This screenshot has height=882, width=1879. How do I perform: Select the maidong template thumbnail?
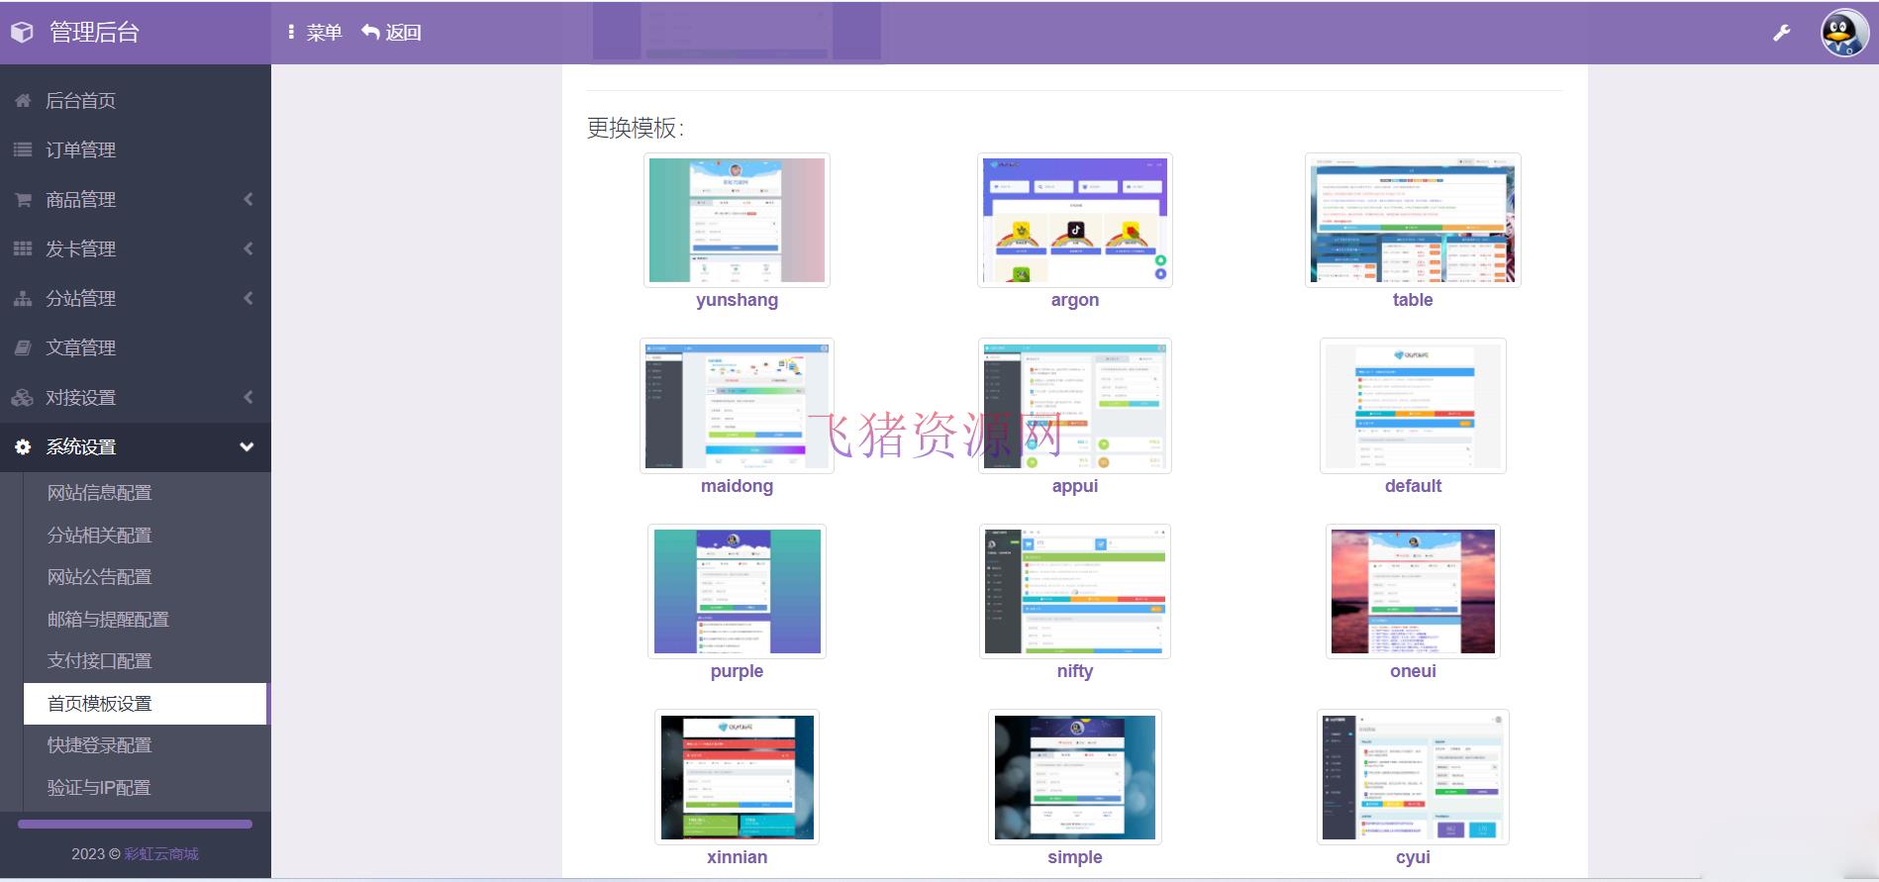[737, 406]
